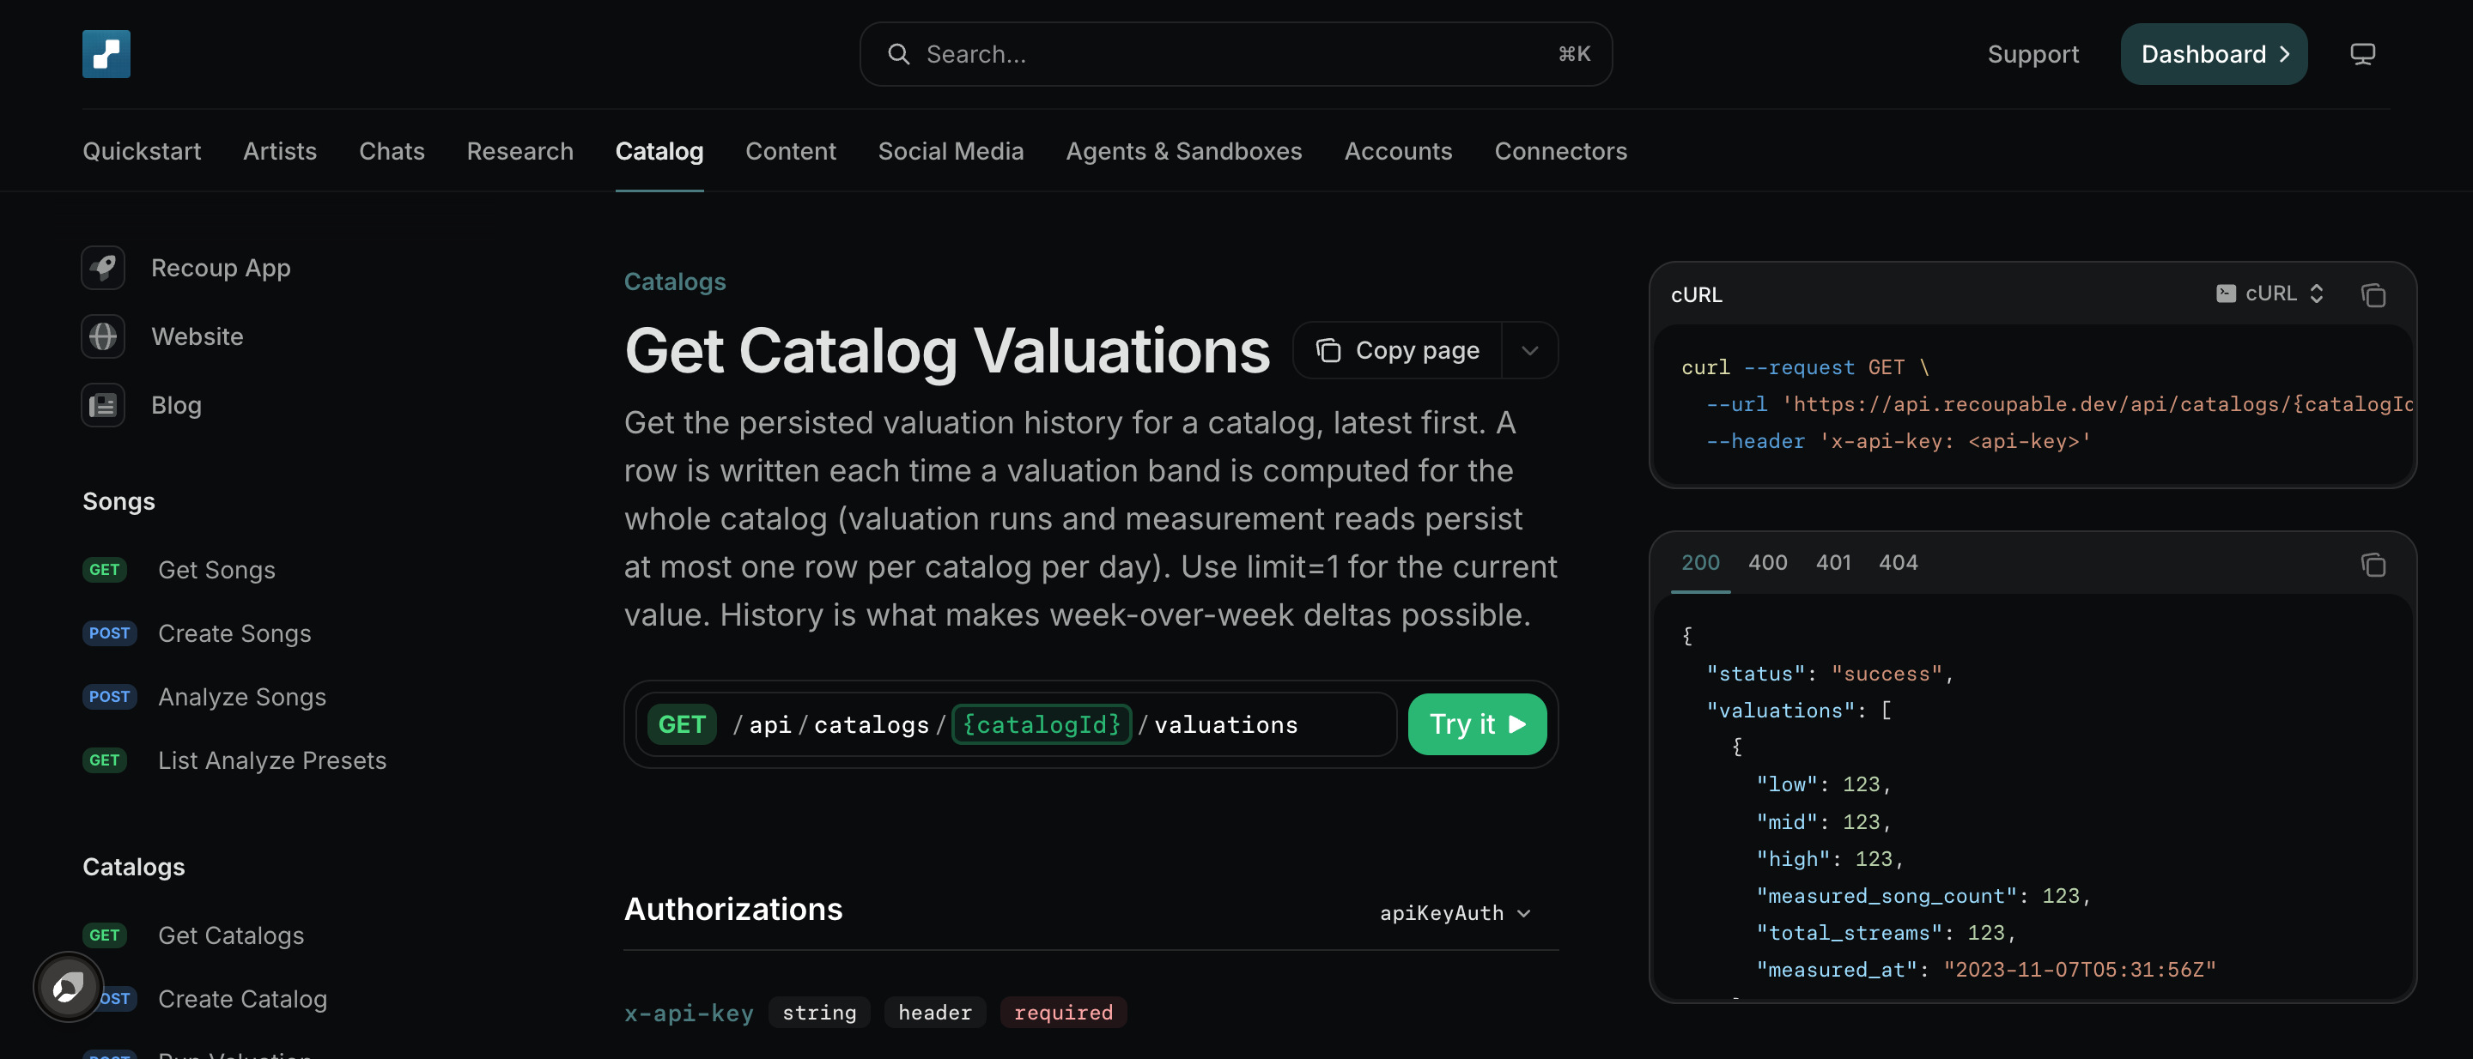Show the 200 response tab
2473x1059 pixels.
pos(1700,563)
